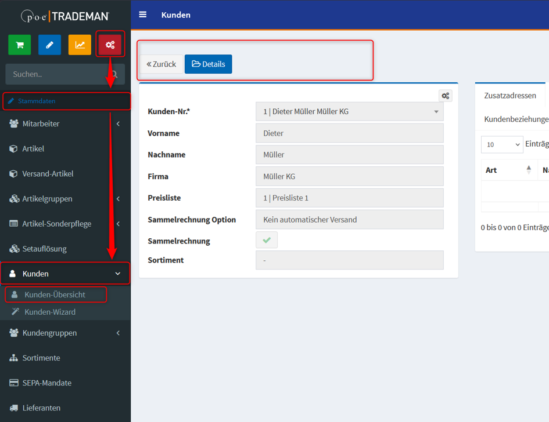This screenshot has height=422, width=549.
Task: Change the entries-per-page dropdown showing 10
Action: pos(502,144)
